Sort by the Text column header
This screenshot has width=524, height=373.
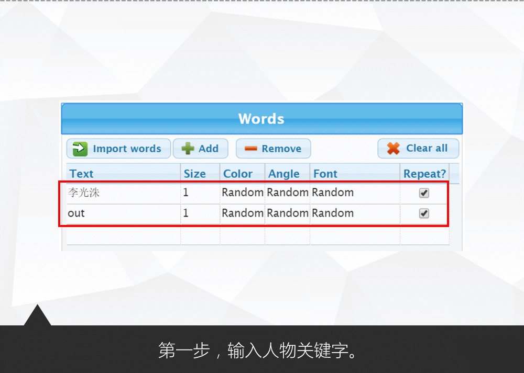point(81,174)
